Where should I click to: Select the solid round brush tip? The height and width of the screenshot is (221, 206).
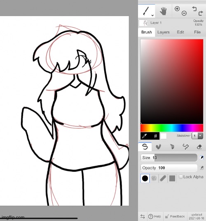[145, 178]
